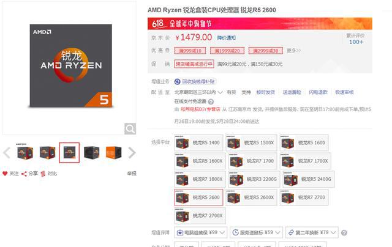Click the 降价通知 price alert link

pos(227,38)
